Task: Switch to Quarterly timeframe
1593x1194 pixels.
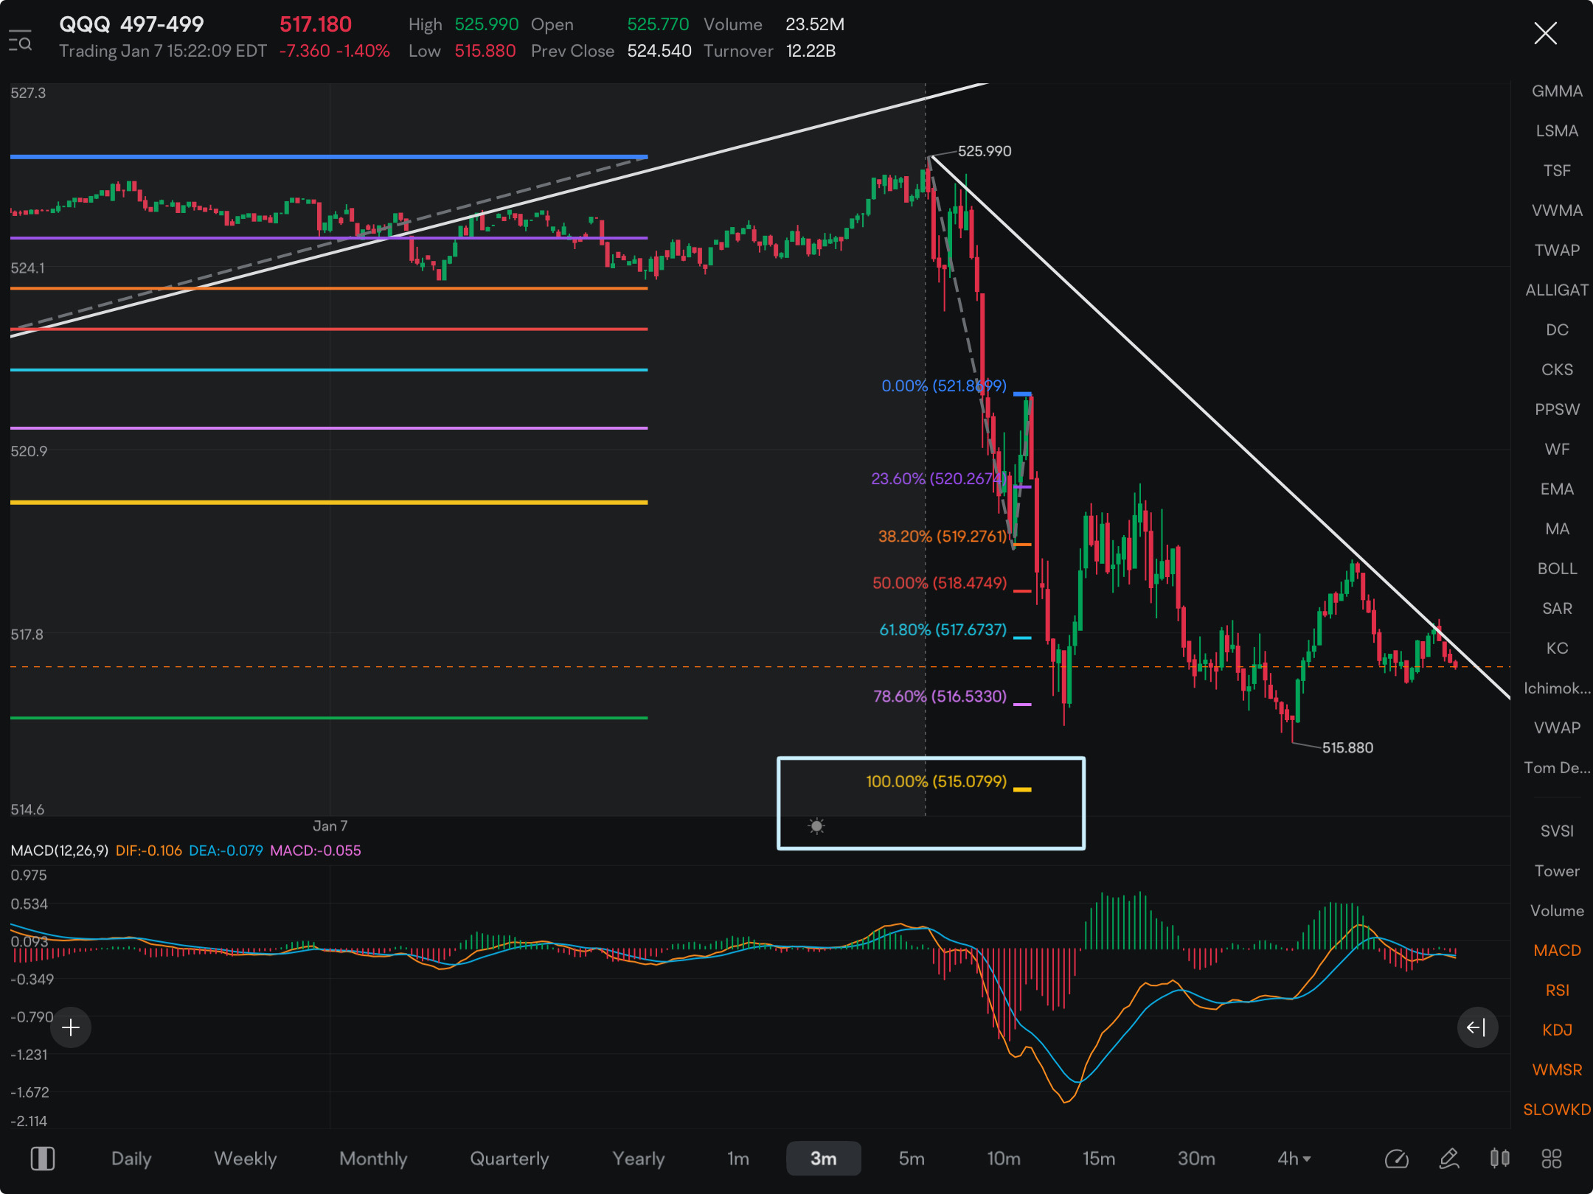Action: click(510, 1159)
